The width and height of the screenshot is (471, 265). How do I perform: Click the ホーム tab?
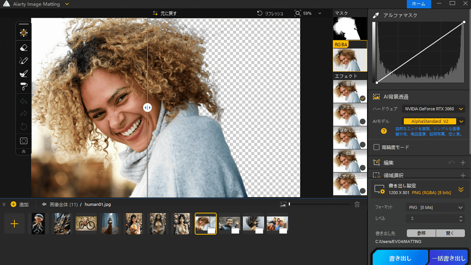point(418,4)
